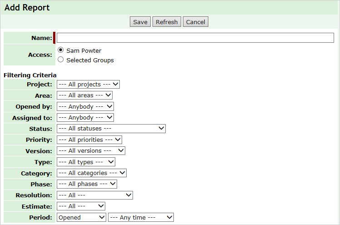Open the Estimate All dropdown
The image size is (340, 225).
point(81,206)
